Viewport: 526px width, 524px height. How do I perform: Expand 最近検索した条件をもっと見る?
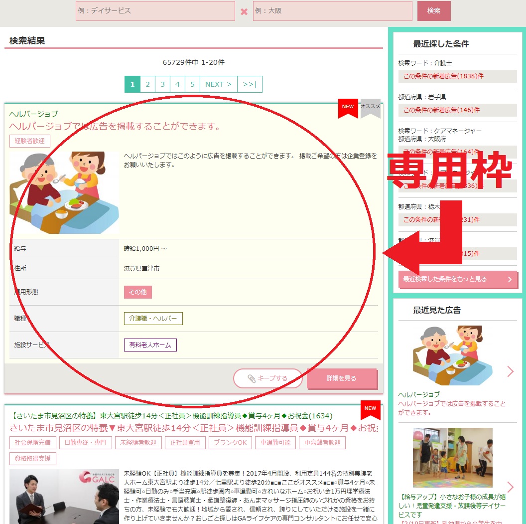pyautogui.click(x=457, y=279)
